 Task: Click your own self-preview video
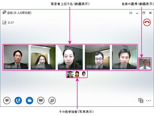pos(145,64)
